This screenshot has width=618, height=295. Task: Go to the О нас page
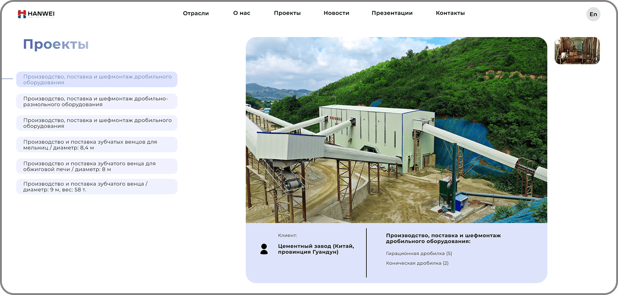(242, 13)
